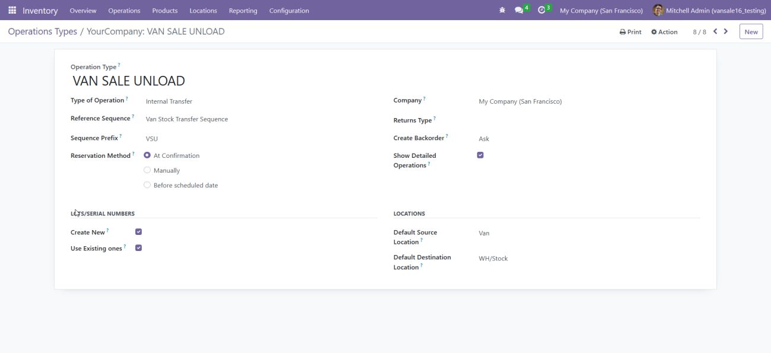The width and height of the screenshot is (771, 353).
Task: Click the debug bug icon
Action: 502,11
